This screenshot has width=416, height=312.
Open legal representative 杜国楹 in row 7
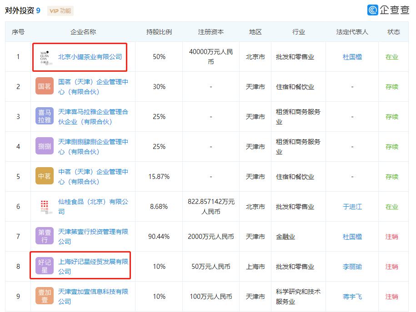[x=352, y=237]
